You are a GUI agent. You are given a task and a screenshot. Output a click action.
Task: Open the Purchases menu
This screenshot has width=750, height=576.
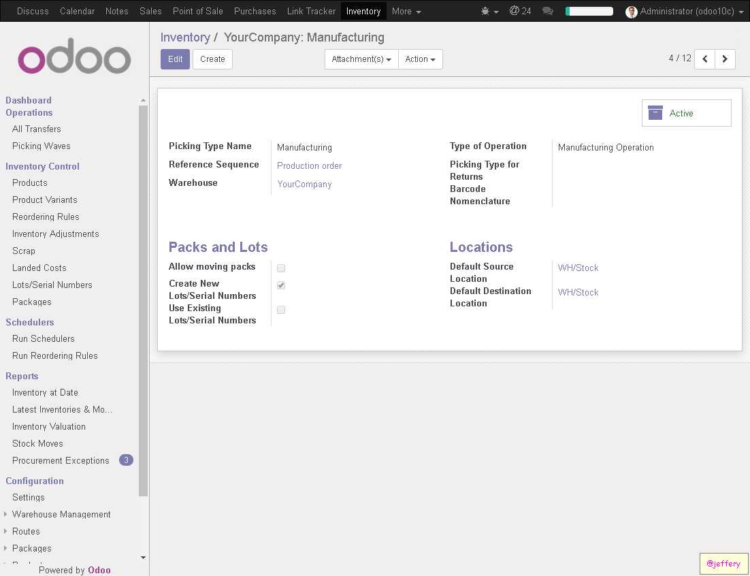tap(255, 11)
